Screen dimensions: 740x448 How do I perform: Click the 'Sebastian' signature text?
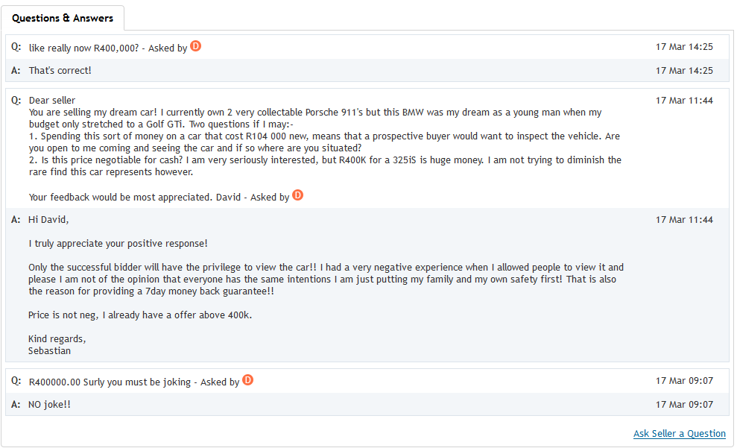pos(49,351)
